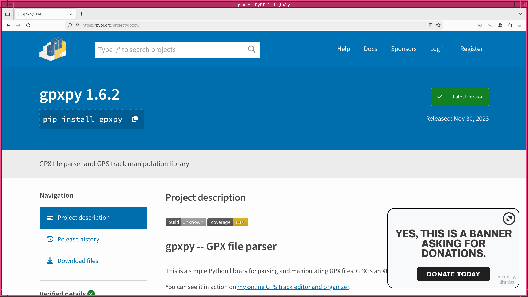The width and height of the screenshot is (528, 297).
Task: Bookmark this page with the star icon
Action: pyautogui.click(x=438, y=25)
